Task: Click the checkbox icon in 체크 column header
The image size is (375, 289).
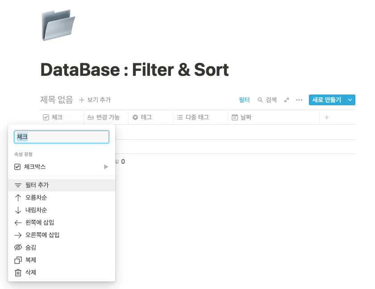Action: click(x=46, y=117)
